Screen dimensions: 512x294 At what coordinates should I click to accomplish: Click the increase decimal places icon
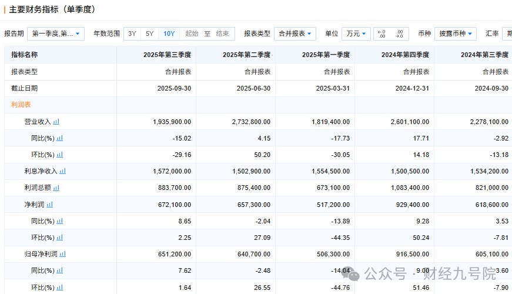[382, 34]
